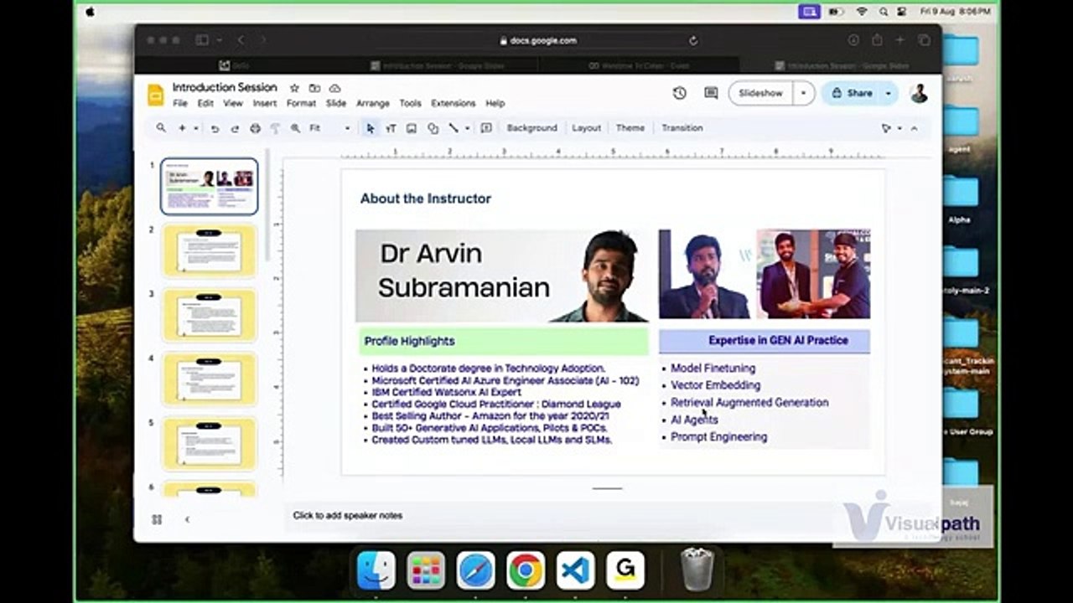
Task: Click the Insert image icon
Action: click(412, 128)
